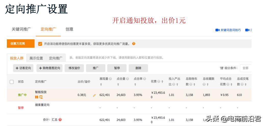This screenshot has height=126, width=265.
Task: Click the 购物意图定向 add button
Action: click(49, 68)
